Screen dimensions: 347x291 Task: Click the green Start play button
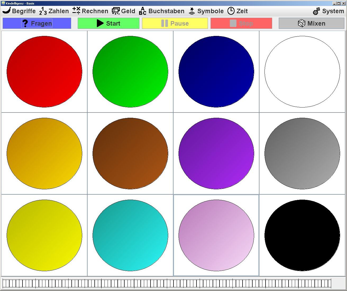tap(108, 23)
